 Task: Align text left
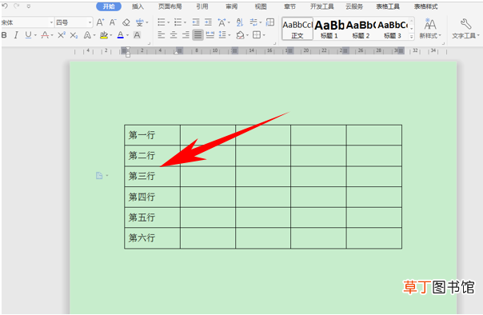coord(161,35)
